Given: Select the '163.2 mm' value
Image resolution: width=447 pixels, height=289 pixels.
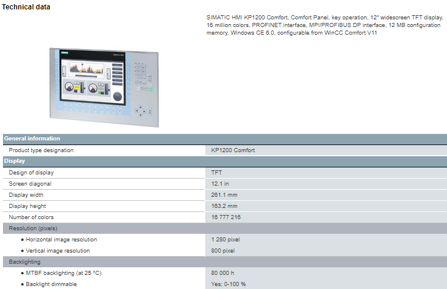Looking at the screenshot, I should point(224,206).
